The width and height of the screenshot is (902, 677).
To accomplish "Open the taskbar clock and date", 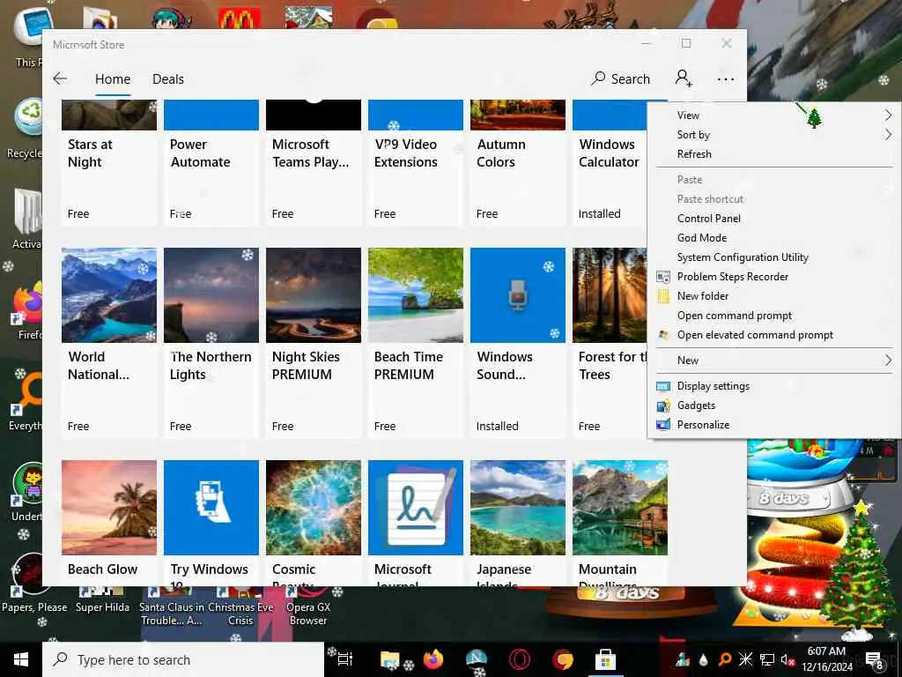I will tap(826, 659).
